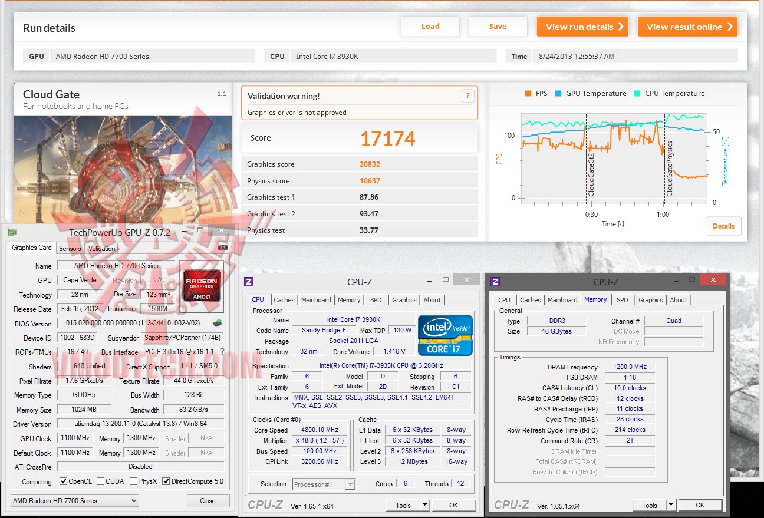This screenshot has height=518, width=764.
Task: Click the blue GPU Temperature legend swatch
Action: click(558, 94)
